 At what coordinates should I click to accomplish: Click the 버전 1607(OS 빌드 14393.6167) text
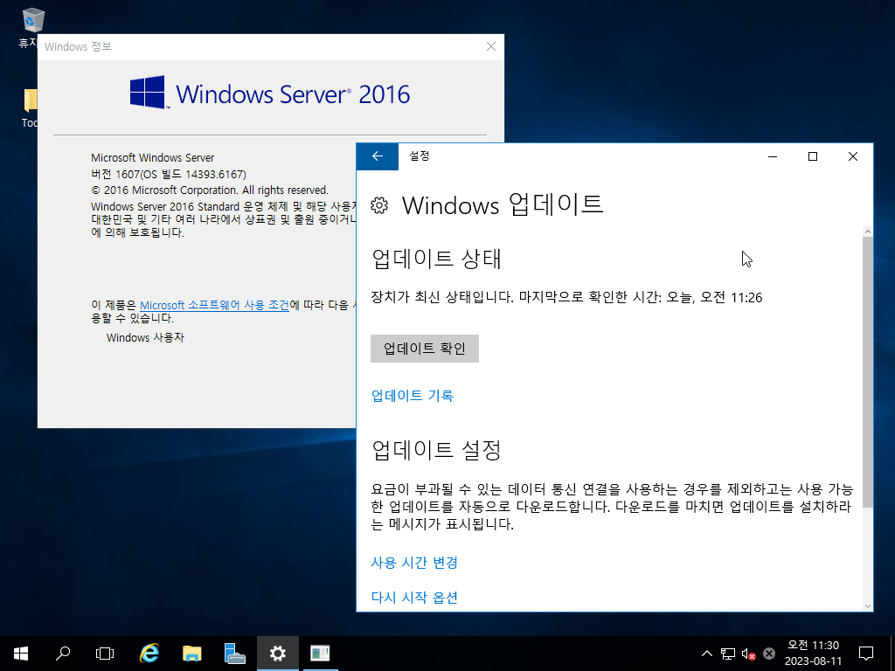coord(169,174)
